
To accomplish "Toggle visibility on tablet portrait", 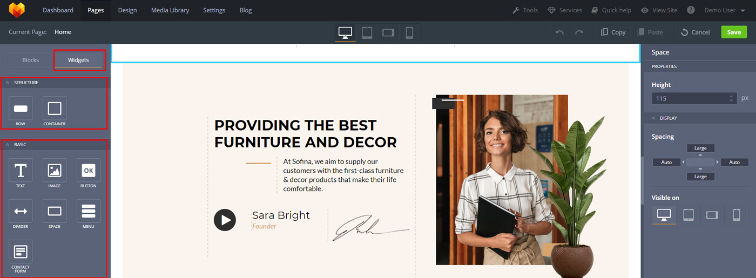I will (x=688, y=214).
